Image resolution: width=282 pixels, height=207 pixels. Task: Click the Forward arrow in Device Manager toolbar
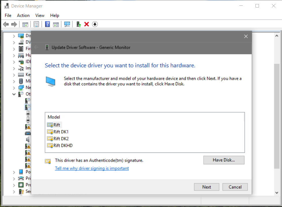pos(14,25)
